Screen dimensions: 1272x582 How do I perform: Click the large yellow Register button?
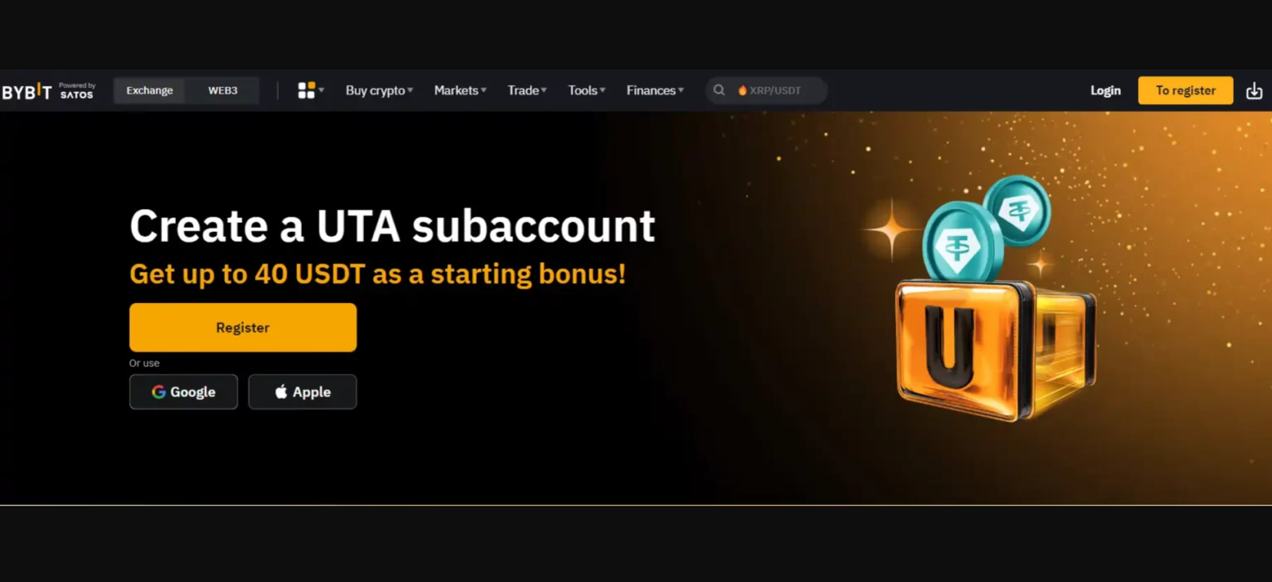click(x=243, y=328)
